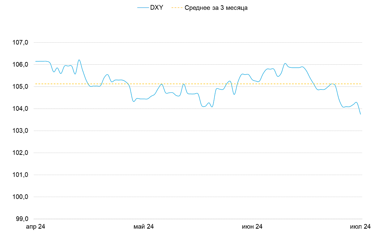The height and width of the screenshot is (238, 383).
Task: Click the 105,0 y-axis label
Action: (x=21, y=87)
